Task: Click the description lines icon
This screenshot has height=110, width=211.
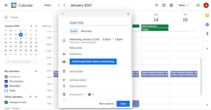Action: click(x=64, y=80)
